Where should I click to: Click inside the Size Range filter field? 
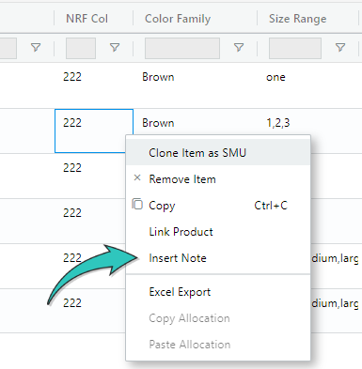pyautogui.click(x=295, y=48)
